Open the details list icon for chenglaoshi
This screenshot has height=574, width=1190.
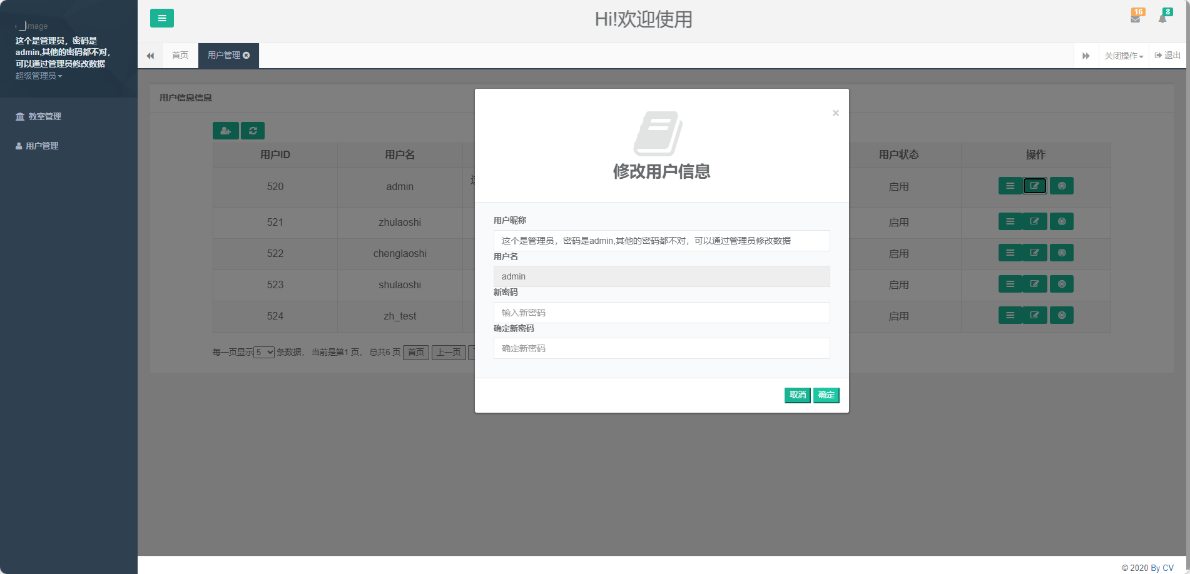(x=1010, y=253)
